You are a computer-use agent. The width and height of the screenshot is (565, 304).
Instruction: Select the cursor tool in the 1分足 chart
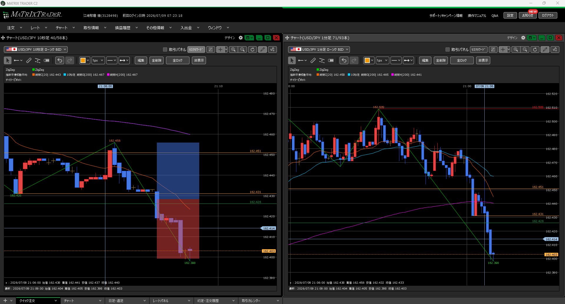coord(292,60)
